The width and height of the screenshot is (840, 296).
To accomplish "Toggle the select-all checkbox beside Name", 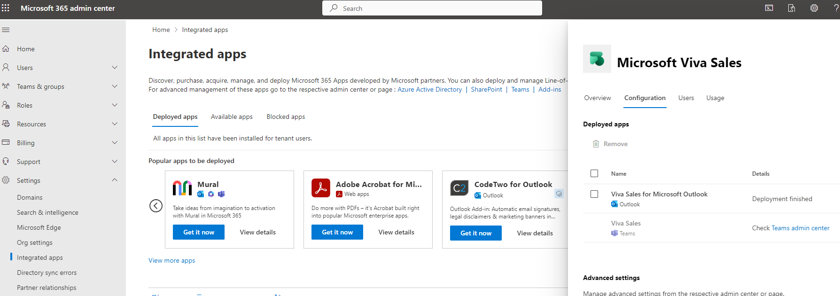I will pyautogui.click(x=594, y=173).
